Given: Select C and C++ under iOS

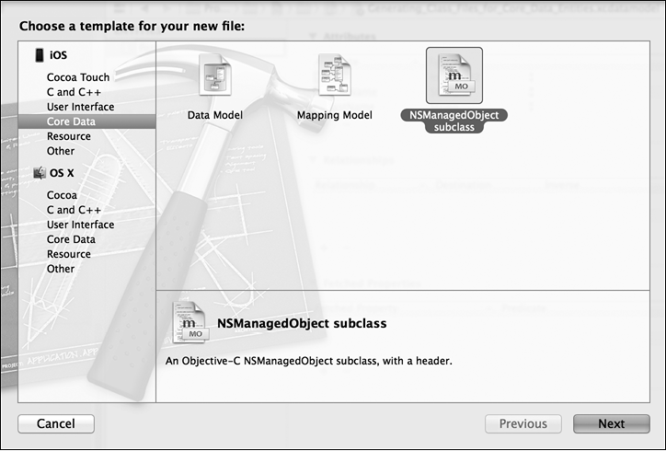Looking at the screenshot, I should coord(75,92).
